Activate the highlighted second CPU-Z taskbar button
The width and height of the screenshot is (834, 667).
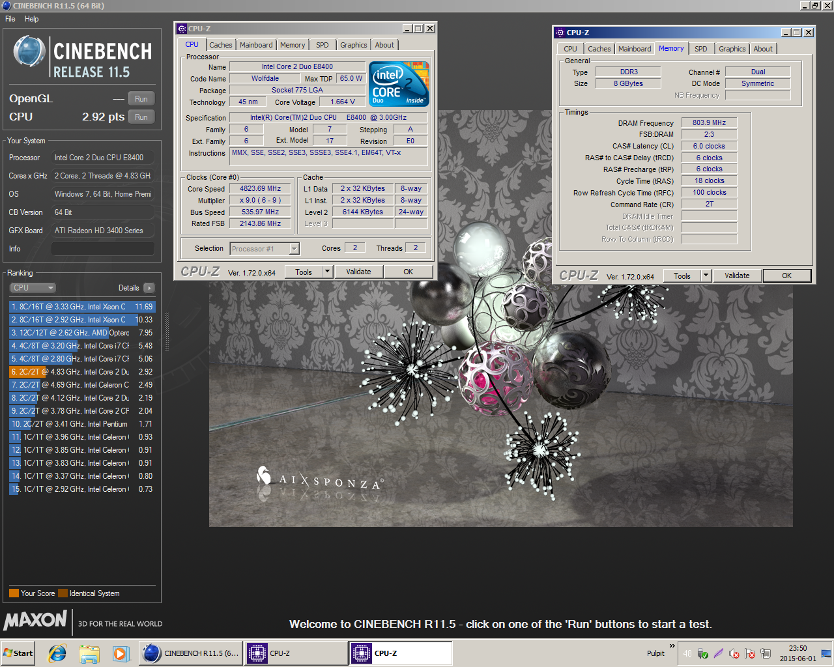coord(401,653)
